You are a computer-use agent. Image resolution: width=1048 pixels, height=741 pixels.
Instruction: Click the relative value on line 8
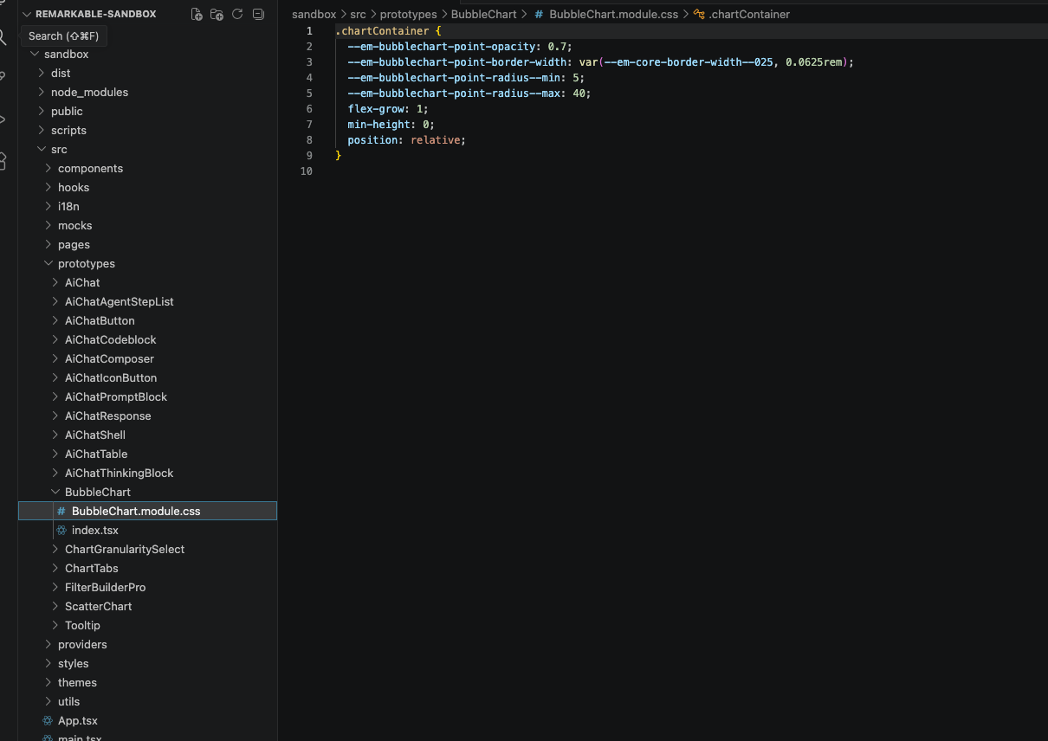436,140
